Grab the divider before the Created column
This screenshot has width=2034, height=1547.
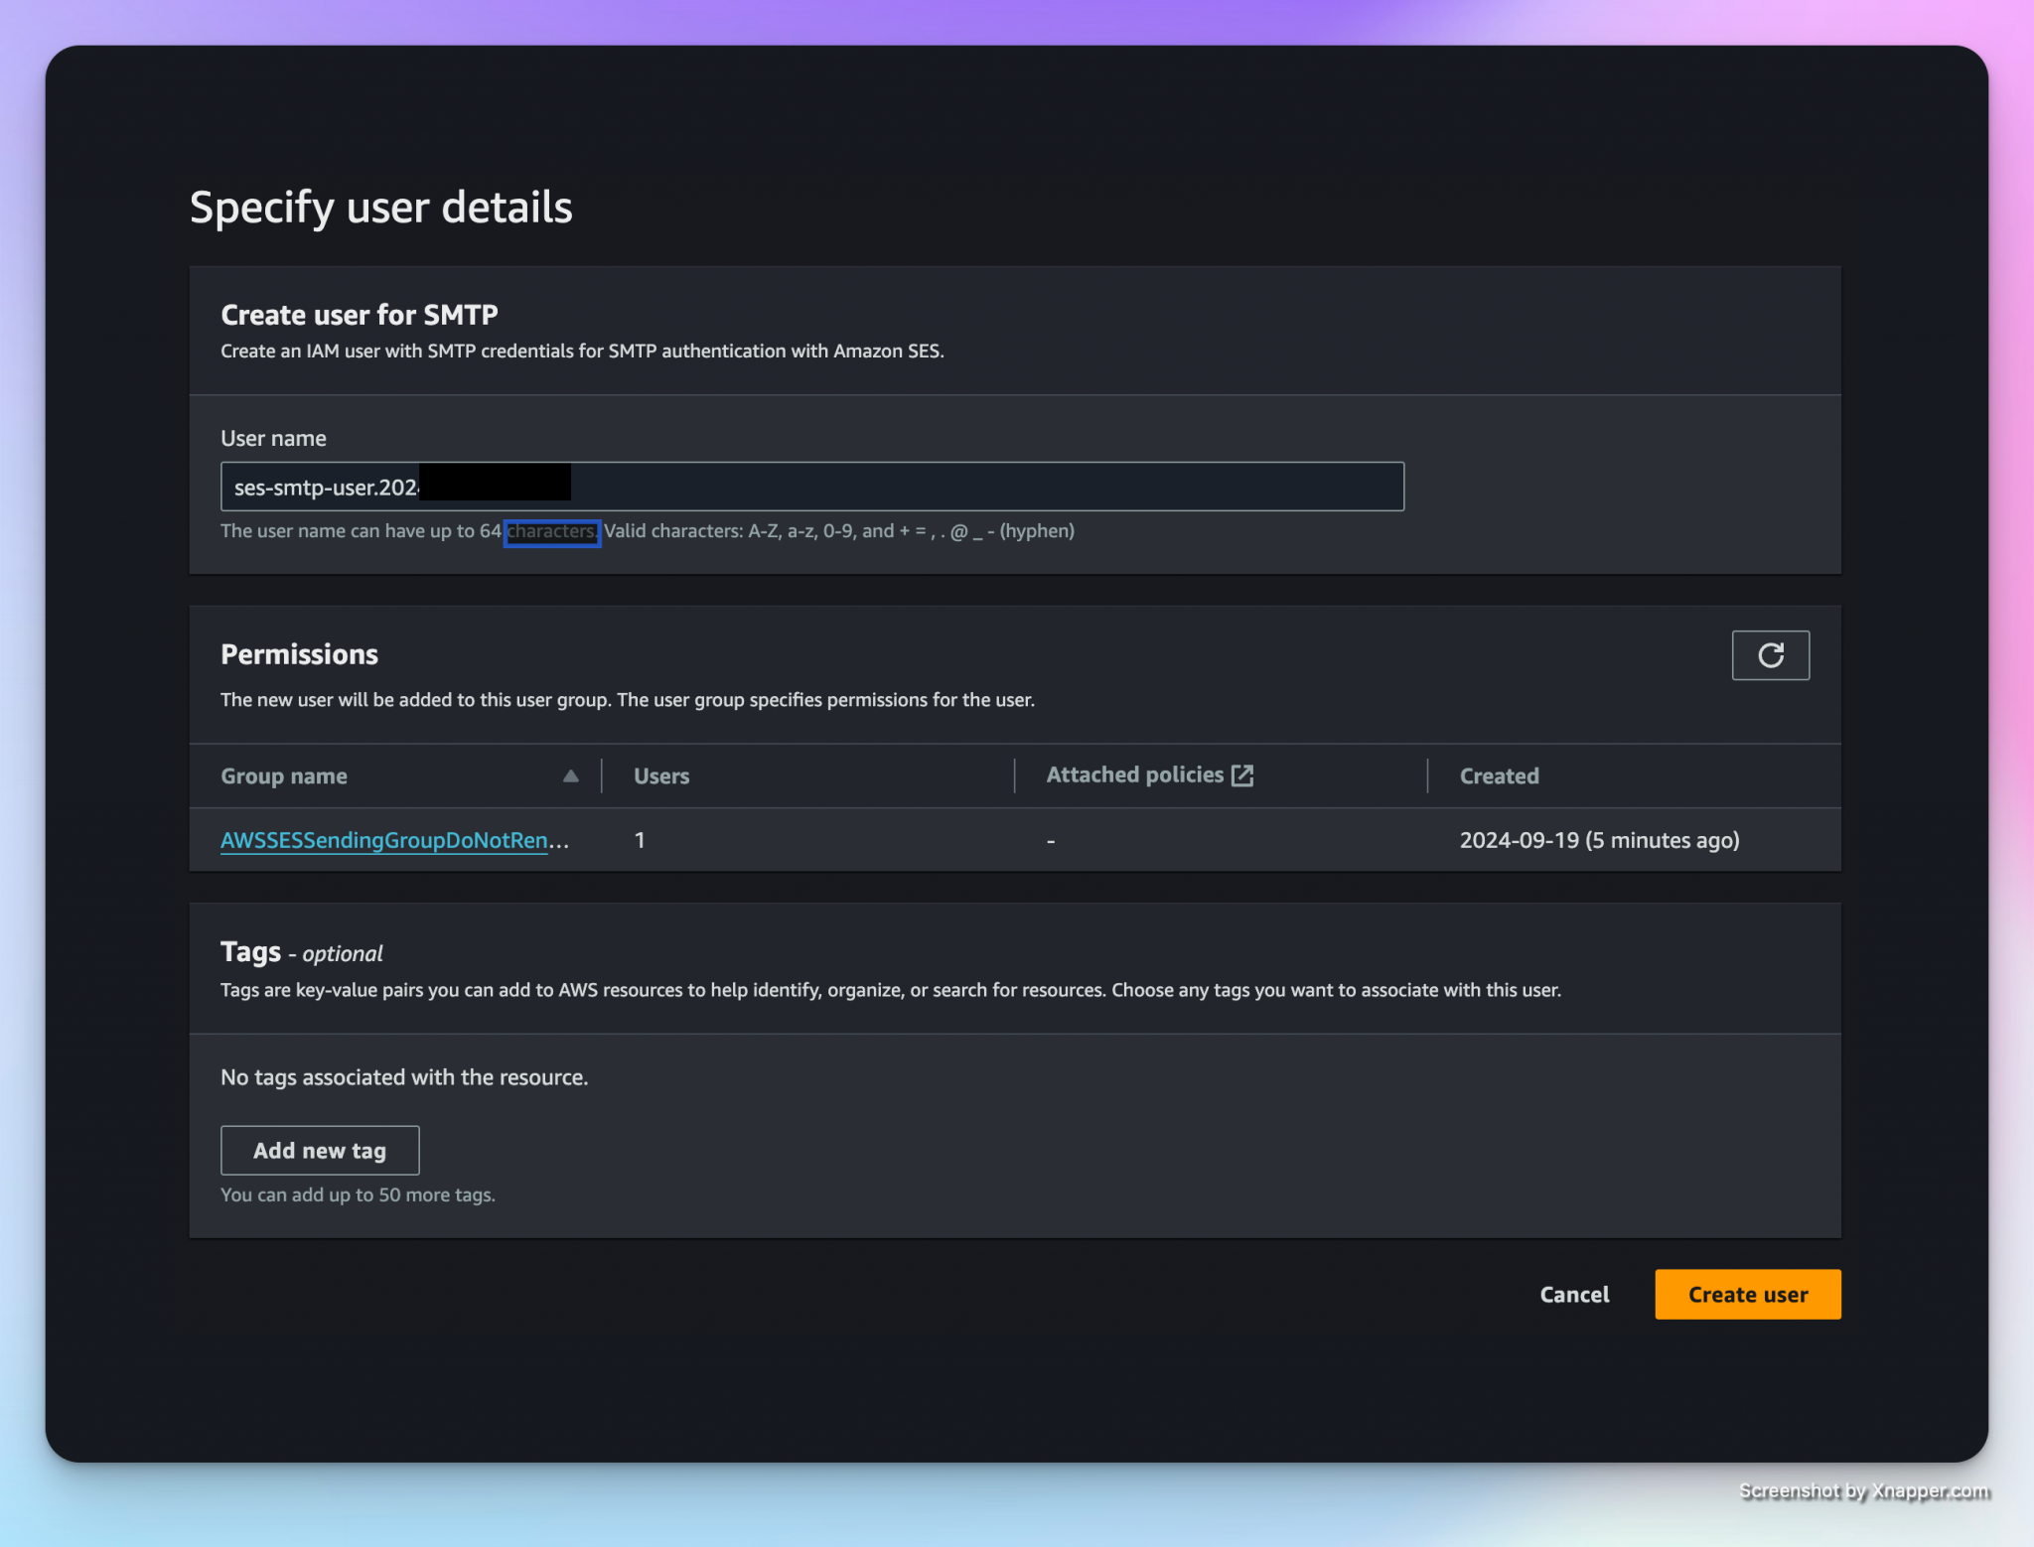click(x=1427, y=775)
